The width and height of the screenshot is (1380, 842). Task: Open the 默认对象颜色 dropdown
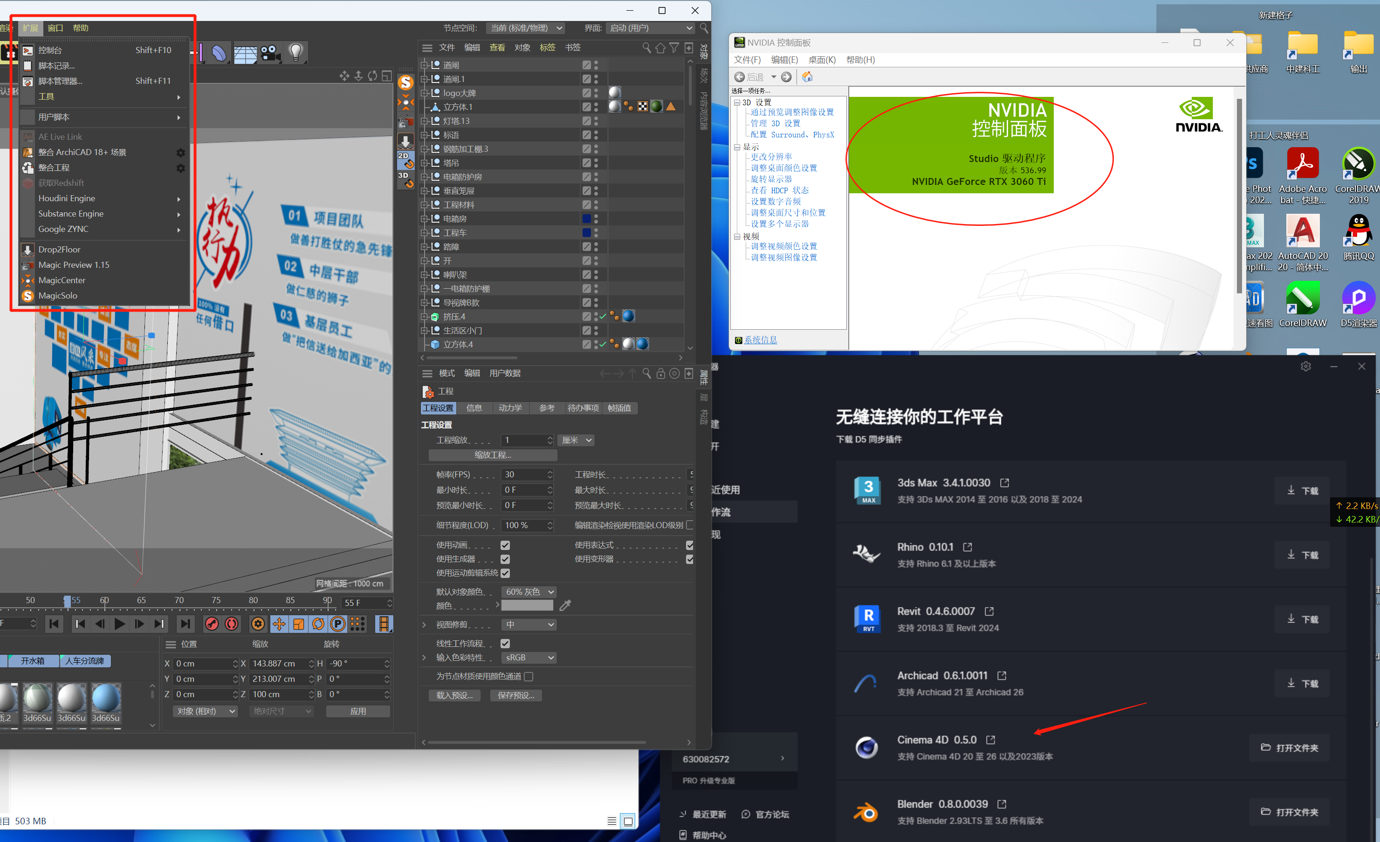pos(529,591)
